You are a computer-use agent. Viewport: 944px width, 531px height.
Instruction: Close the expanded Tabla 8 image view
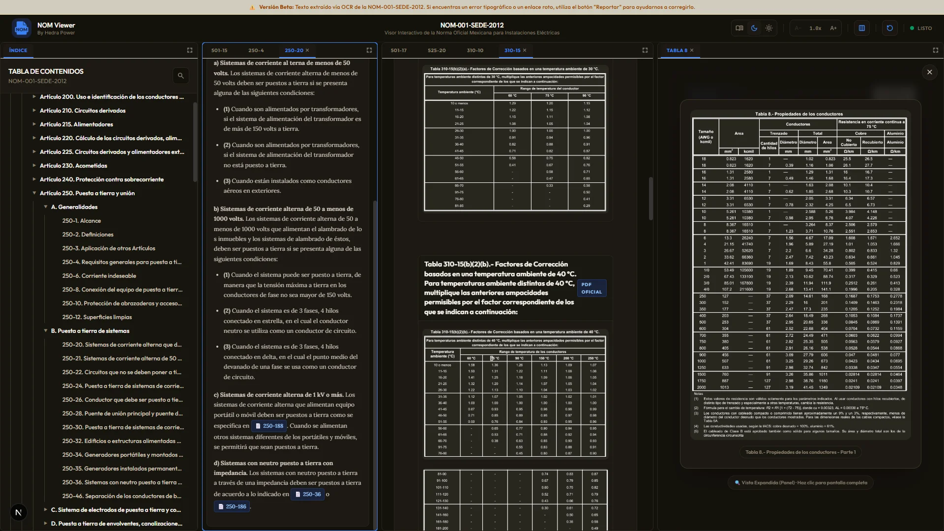pos(929,72)
